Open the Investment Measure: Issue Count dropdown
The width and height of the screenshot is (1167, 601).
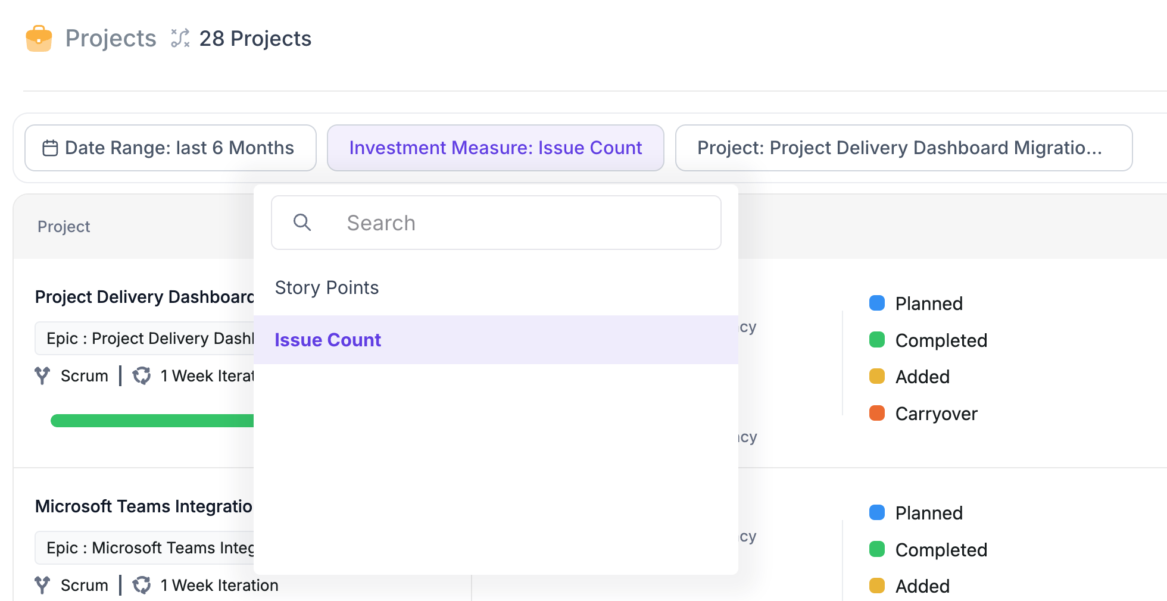pos(495,148)
